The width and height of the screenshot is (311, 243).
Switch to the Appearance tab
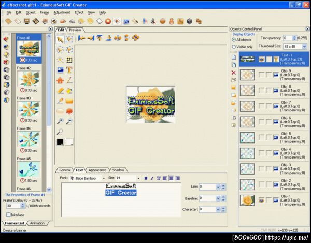click(97, 170)
